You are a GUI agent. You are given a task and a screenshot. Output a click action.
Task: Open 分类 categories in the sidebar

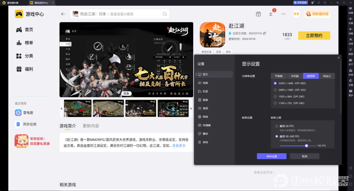(x=25, y=56)
